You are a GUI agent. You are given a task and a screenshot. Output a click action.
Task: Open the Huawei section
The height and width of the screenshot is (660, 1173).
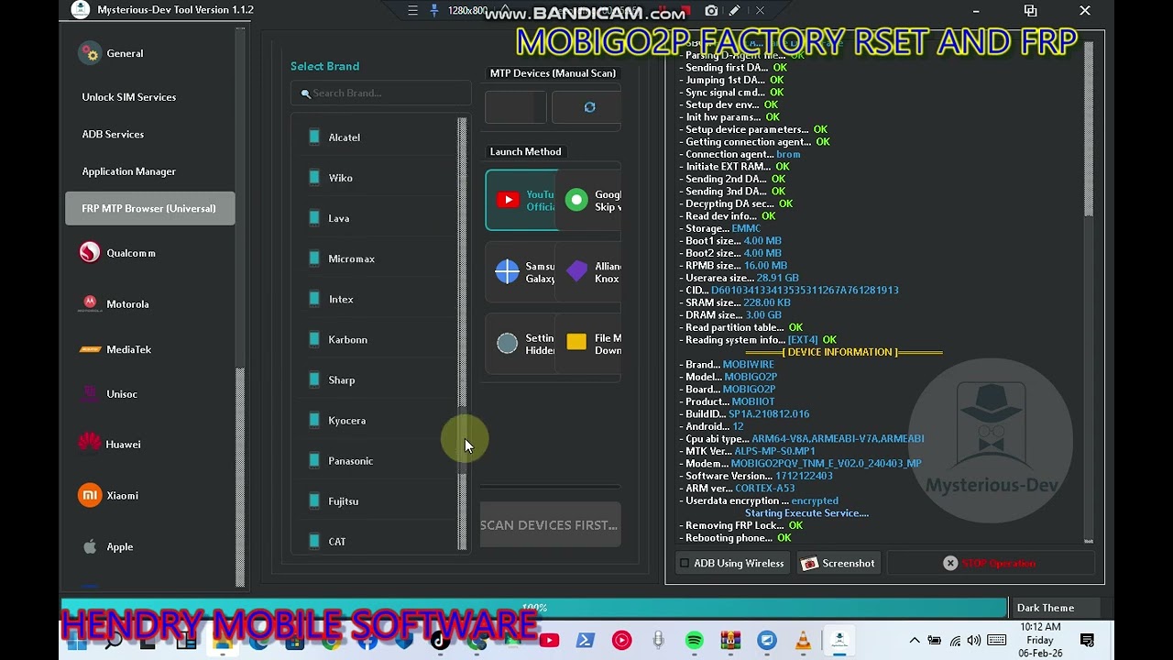[x=150, y=445]
